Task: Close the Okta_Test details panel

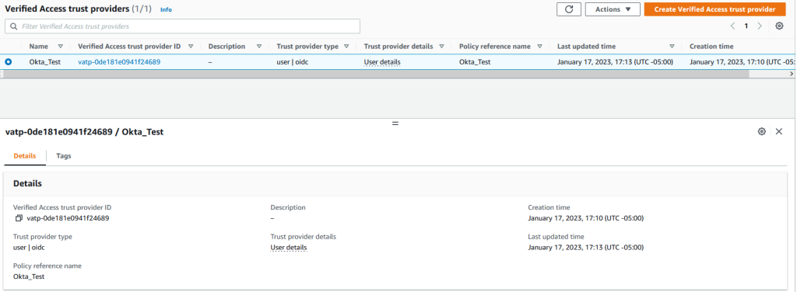Action: pyautogui.click(x=779, y=131)
